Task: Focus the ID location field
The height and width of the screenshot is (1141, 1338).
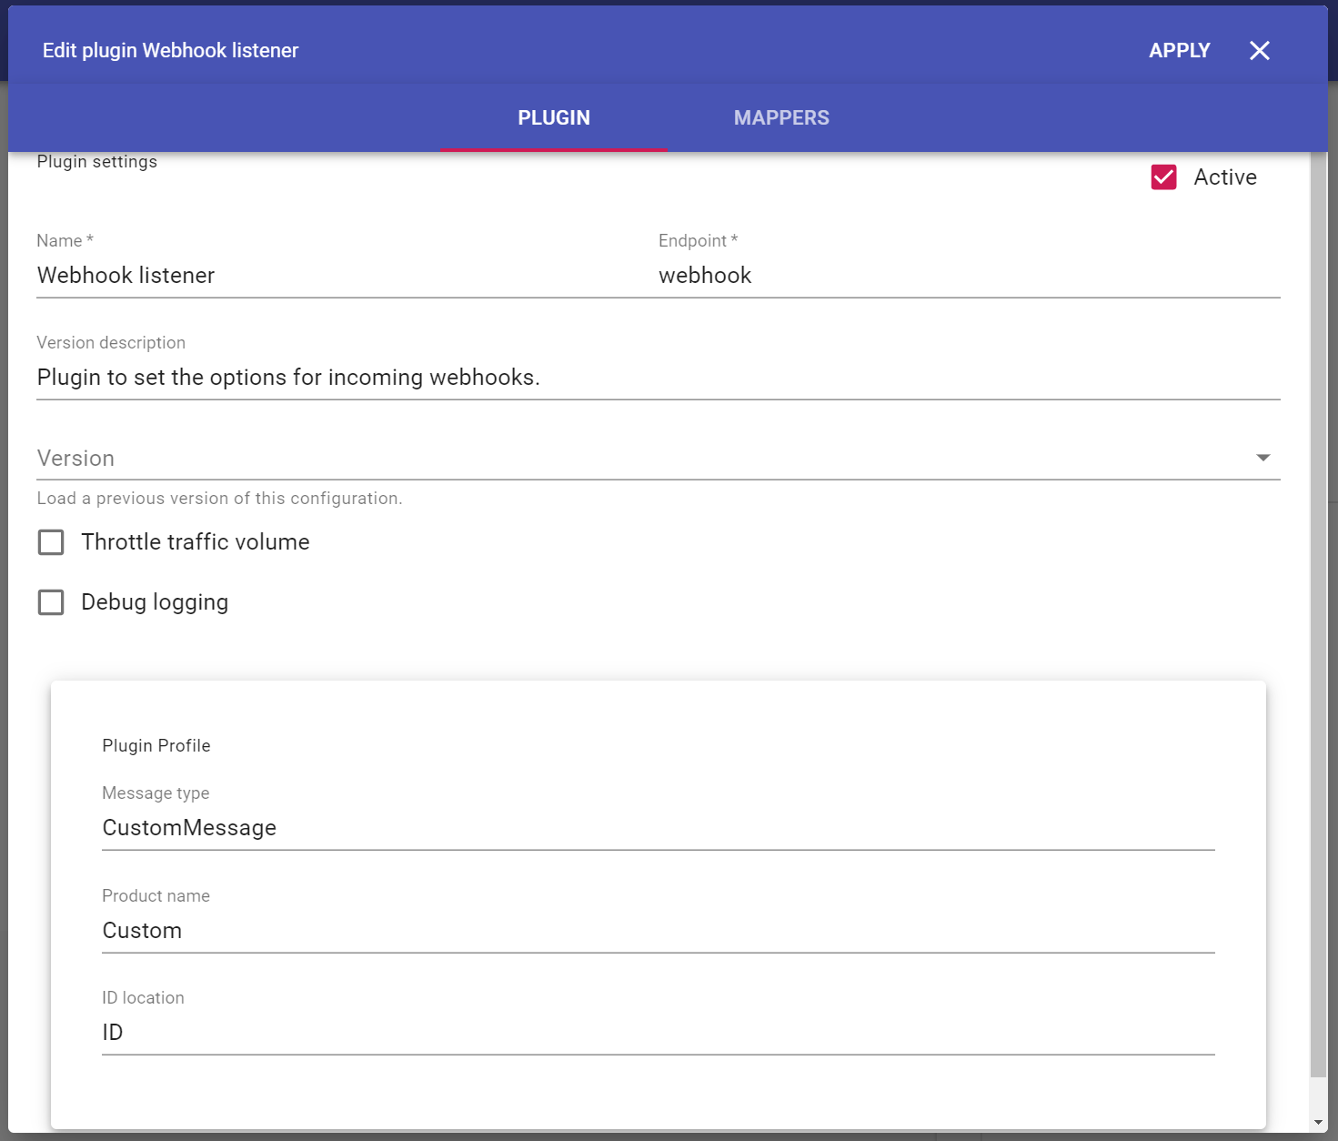Action: pyautogui.click(x=658, y=1033)
